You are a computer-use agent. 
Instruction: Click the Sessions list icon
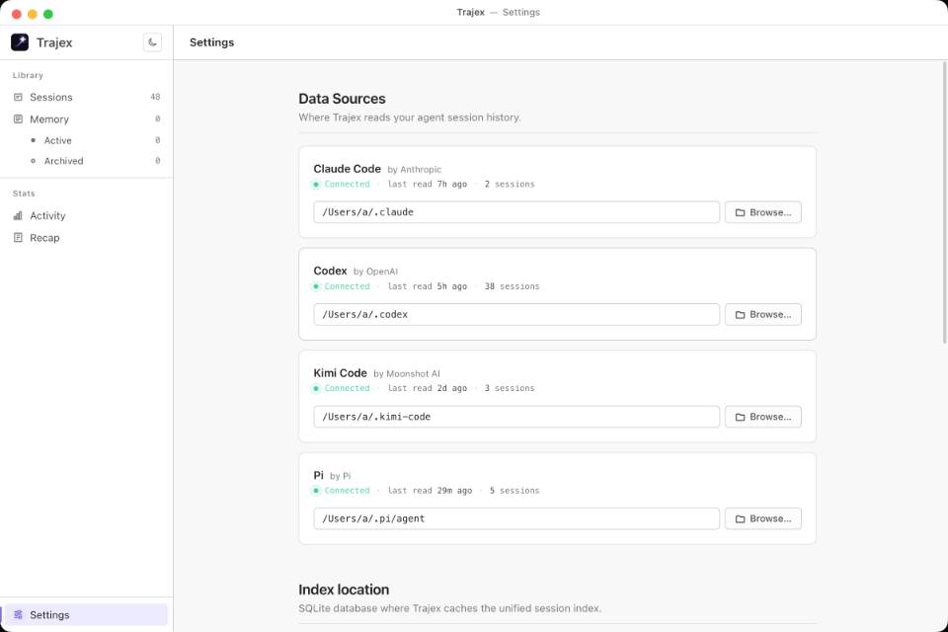pos(18,97)
